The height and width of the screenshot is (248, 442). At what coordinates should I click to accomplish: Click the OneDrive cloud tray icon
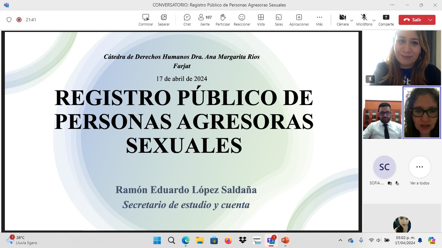pyautogui.click(x=351, y=240)
